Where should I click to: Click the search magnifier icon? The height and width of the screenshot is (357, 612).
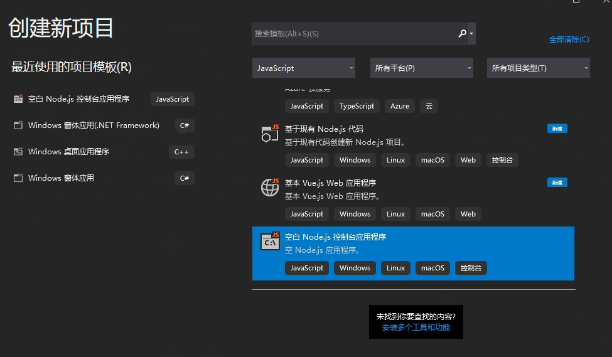[462, 33]
